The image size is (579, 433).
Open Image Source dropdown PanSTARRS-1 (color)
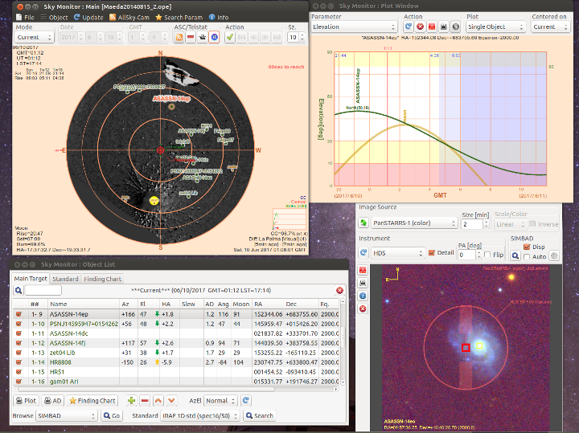pyautogui.click(x=414, y=223)
